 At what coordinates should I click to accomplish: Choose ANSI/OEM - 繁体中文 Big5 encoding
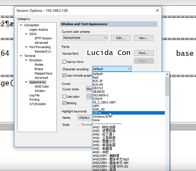(x=129, y=159)
